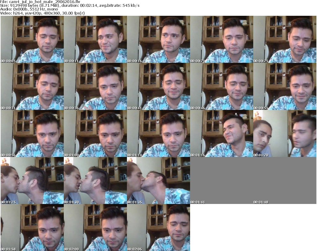Screen dimensions: 317x251
Task: Click the '30.00 fps(r)' text
Action: coord(73,13)
